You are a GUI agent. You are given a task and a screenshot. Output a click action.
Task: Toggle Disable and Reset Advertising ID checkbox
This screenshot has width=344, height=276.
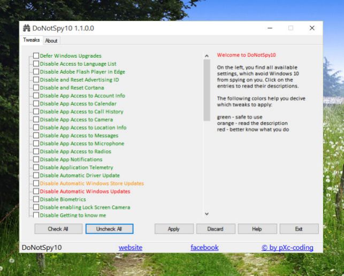click(36, 80)
